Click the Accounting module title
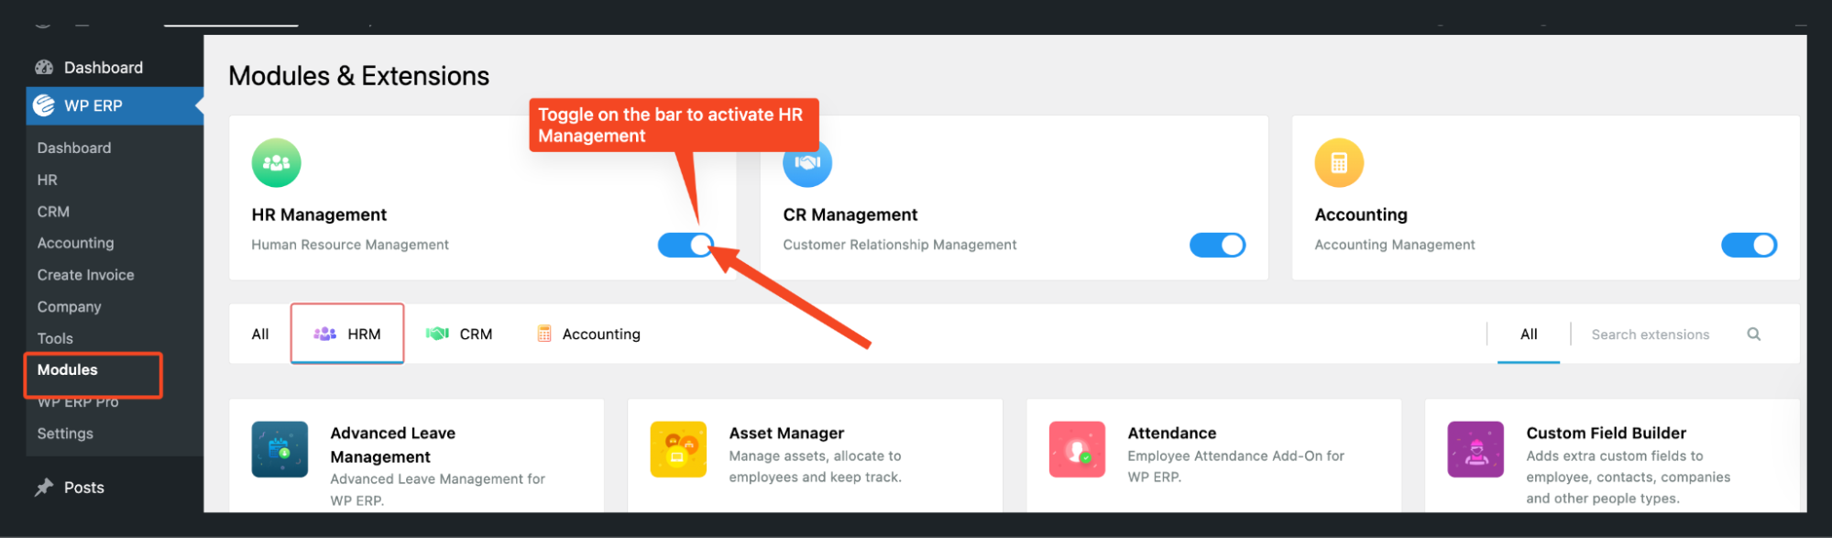The image size is (1832, 538). point(1361,214)
